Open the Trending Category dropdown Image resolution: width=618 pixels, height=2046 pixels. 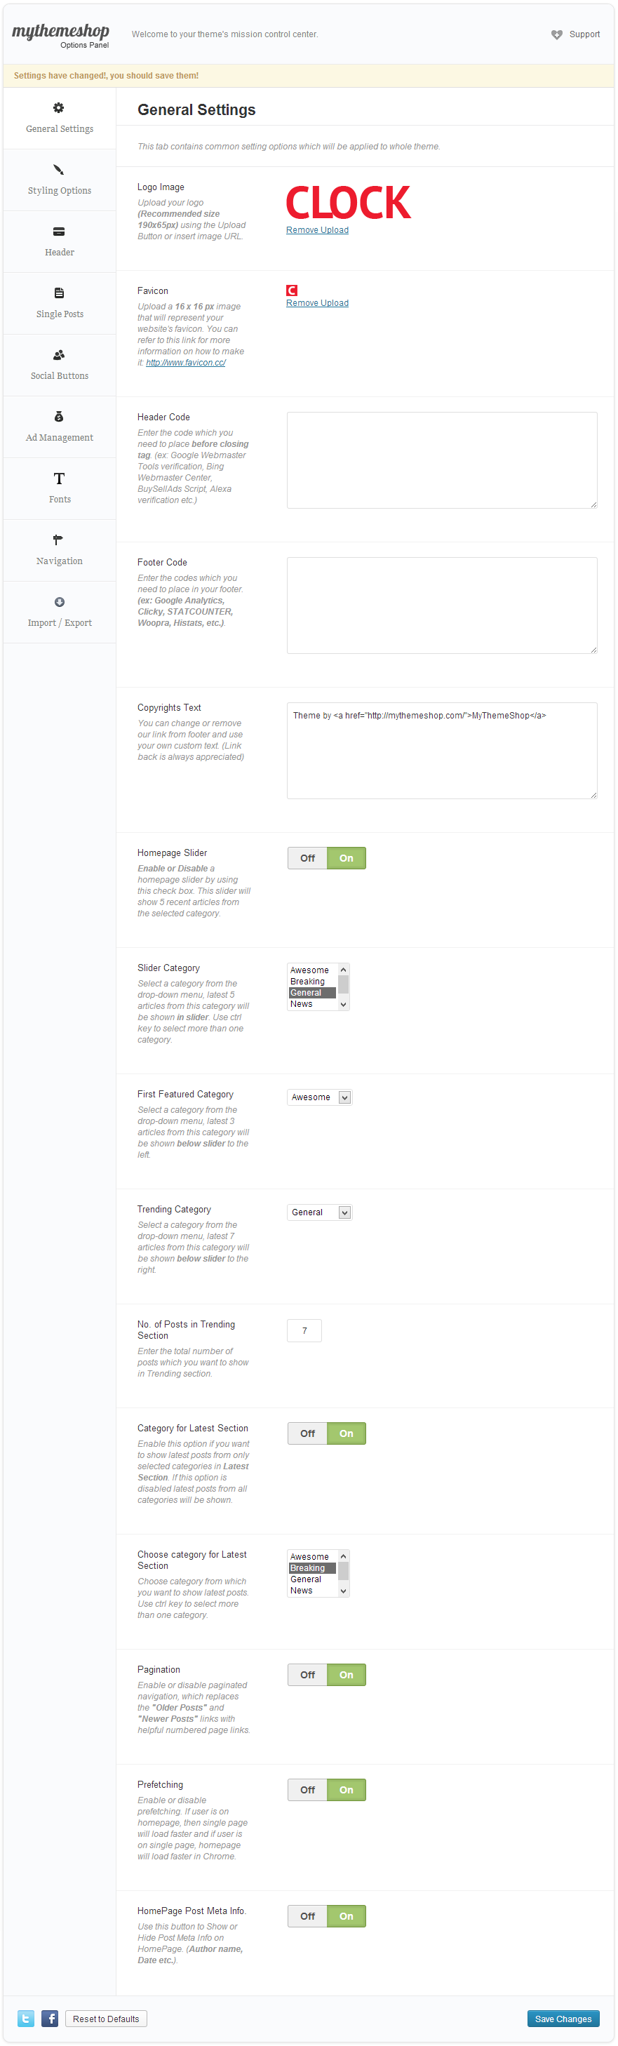coord(319,1212)
